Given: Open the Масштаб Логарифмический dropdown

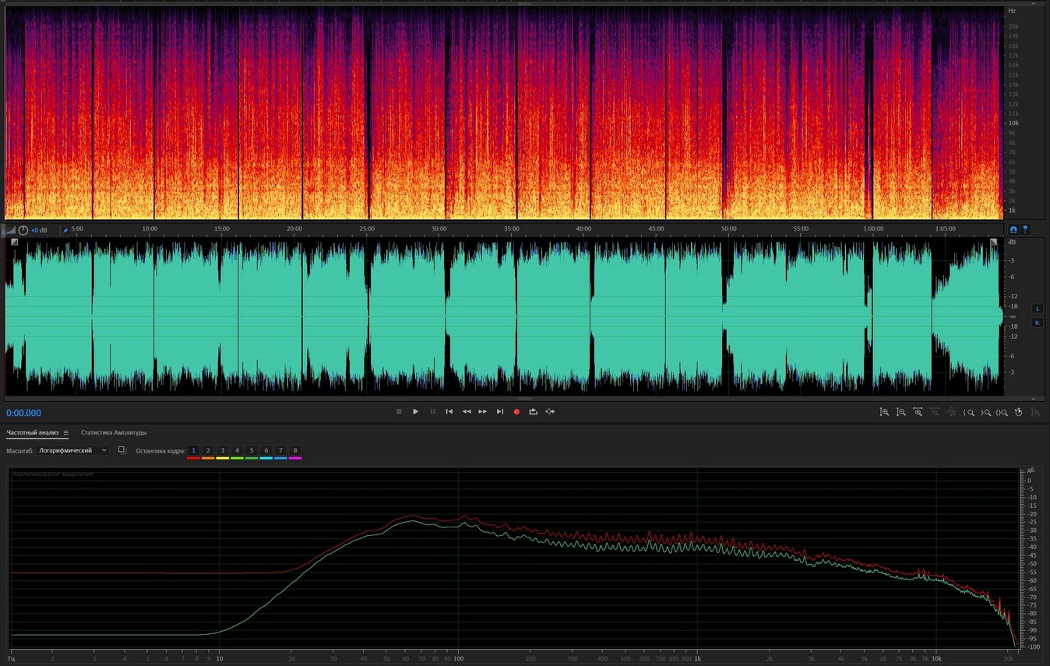Looking at the screenshot, I should (73, 450).
